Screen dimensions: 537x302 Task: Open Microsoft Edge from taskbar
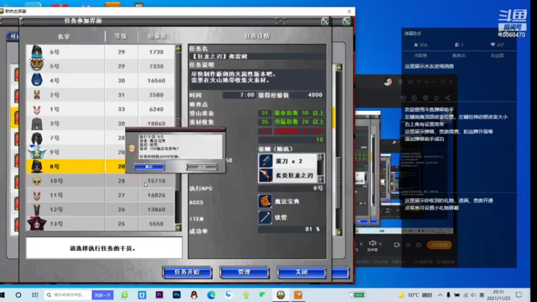211,295
